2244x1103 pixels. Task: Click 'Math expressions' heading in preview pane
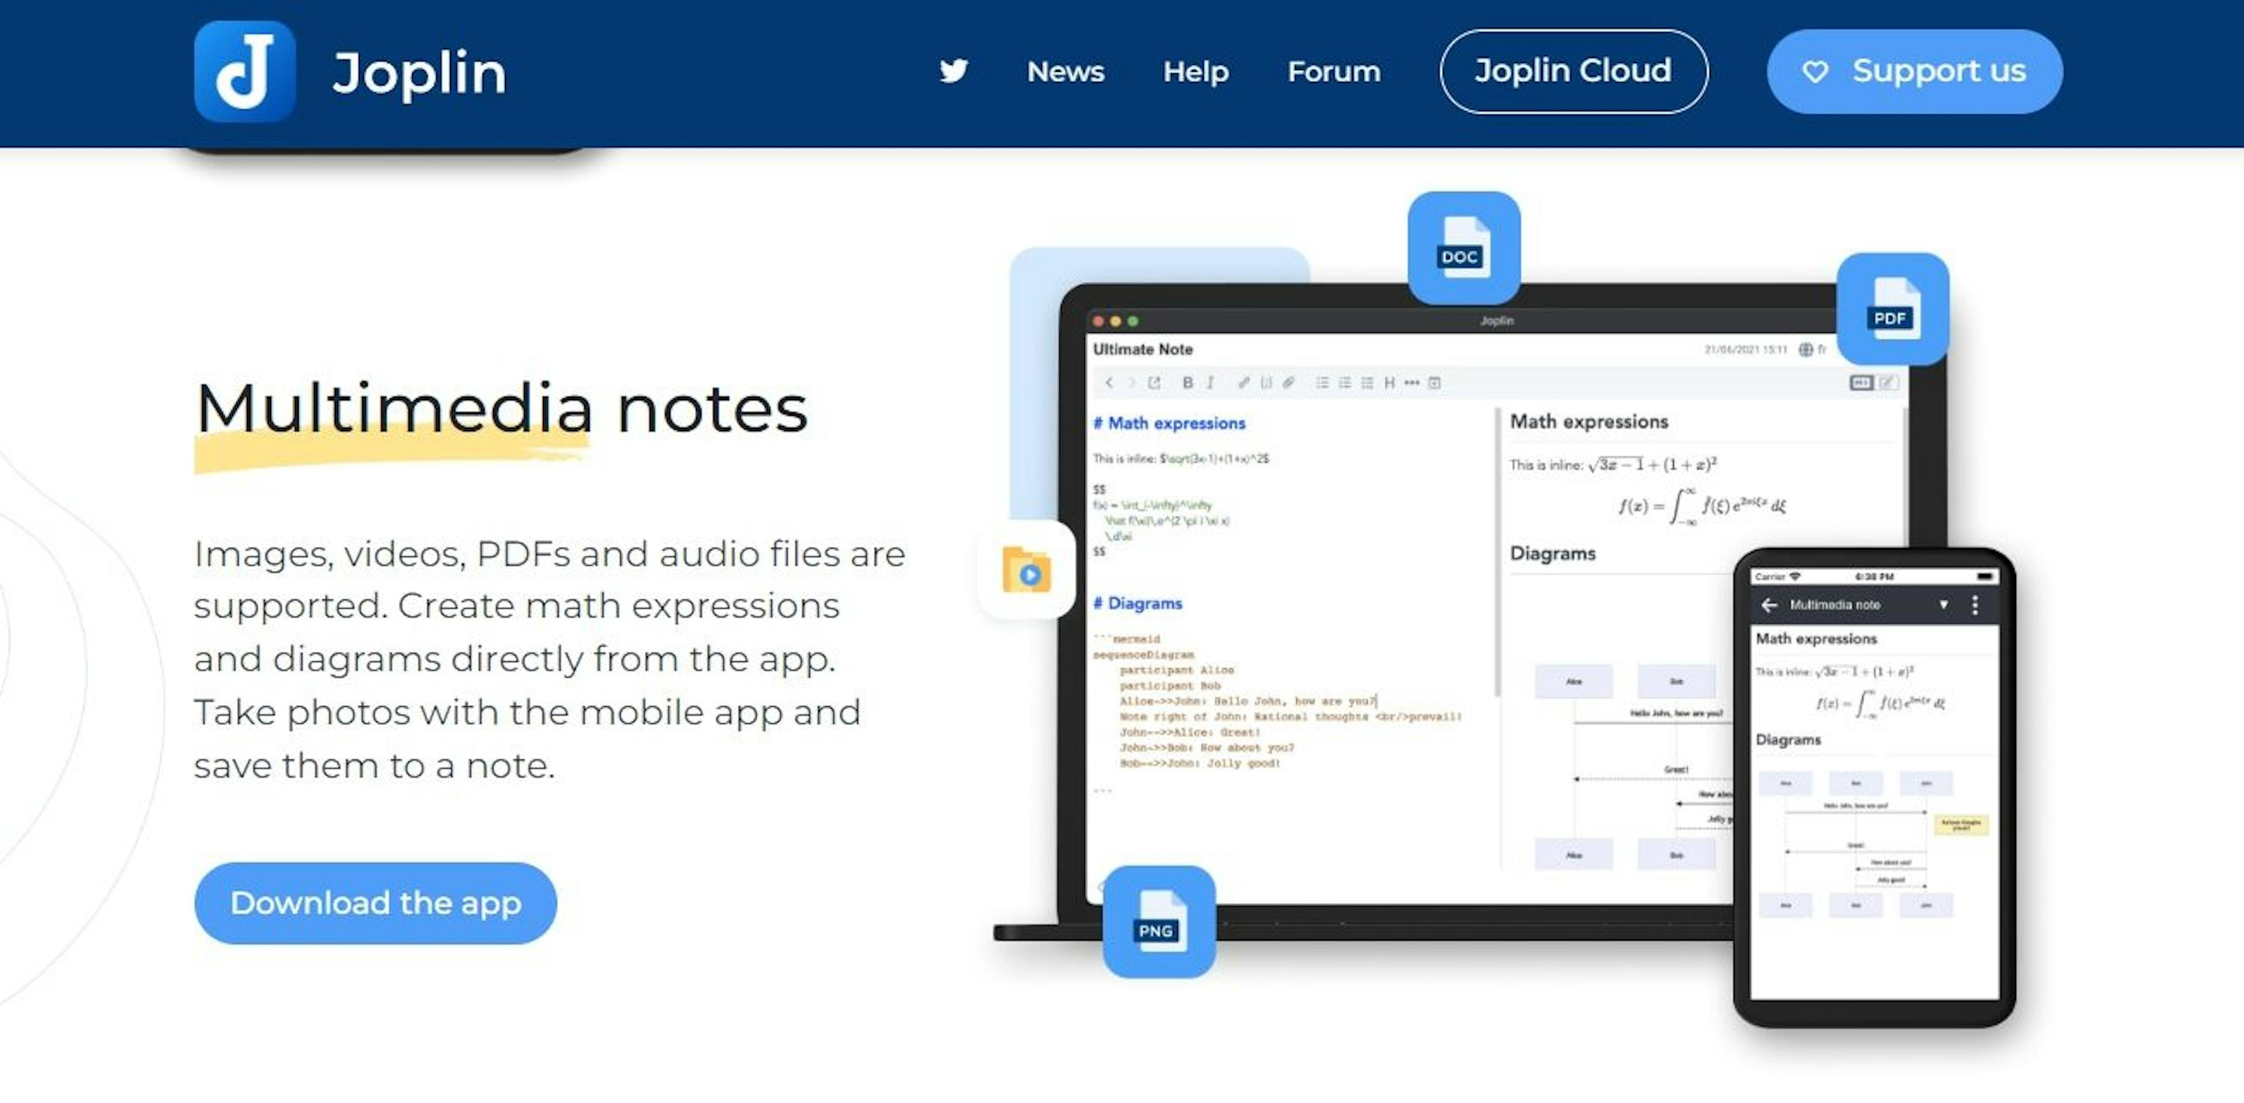tap(1589, 421)
